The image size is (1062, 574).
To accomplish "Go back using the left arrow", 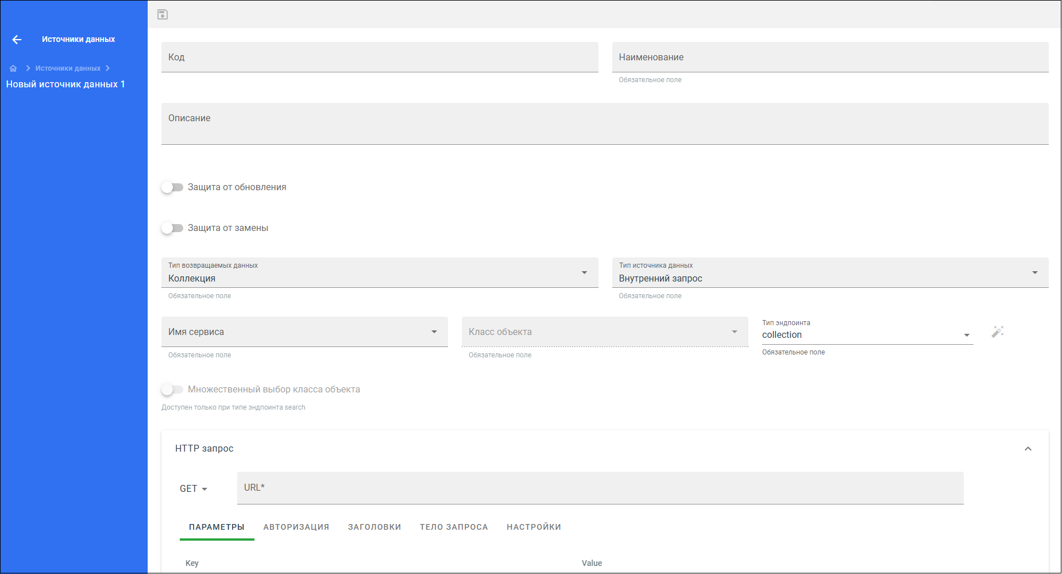I will [x=17, y=40].
